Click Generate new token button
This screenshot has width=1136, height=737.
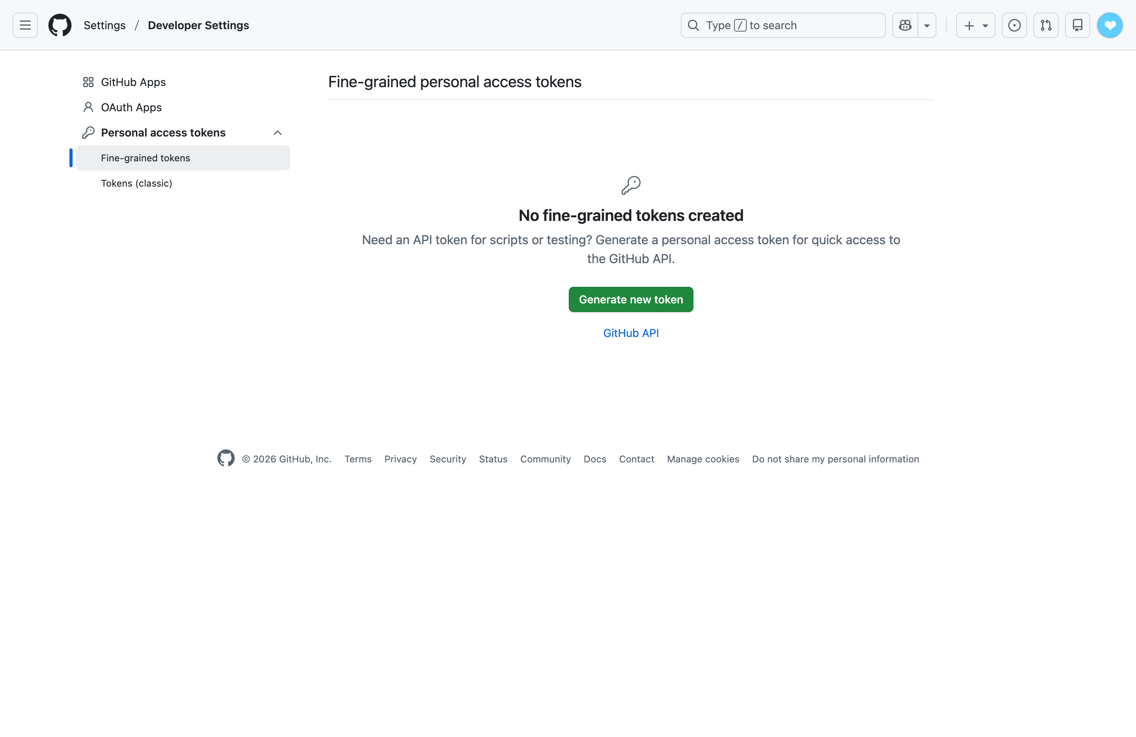point(631,299)
